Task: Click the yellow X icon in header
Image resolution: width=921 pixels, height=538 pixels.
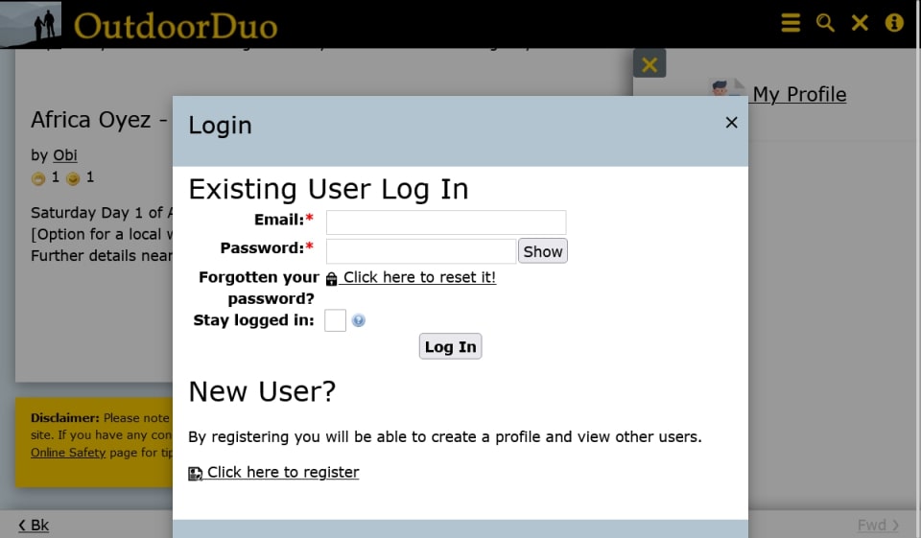Action: (860, 23)
